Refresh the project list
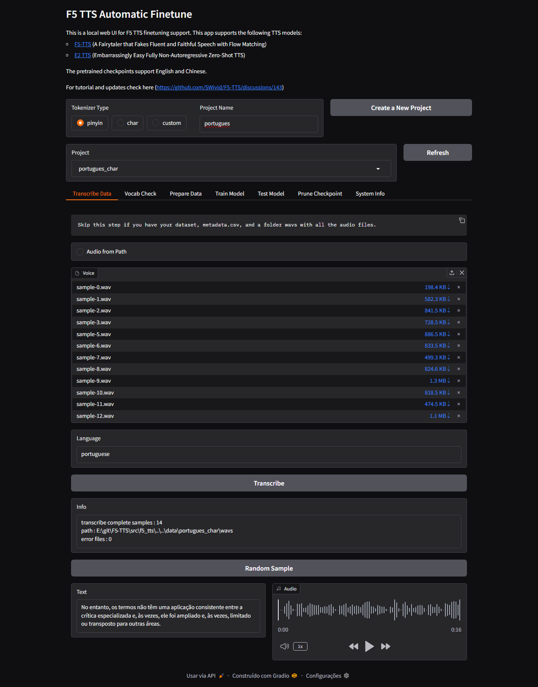Viewport: 538px width, 687px height. tap(438, 152)
